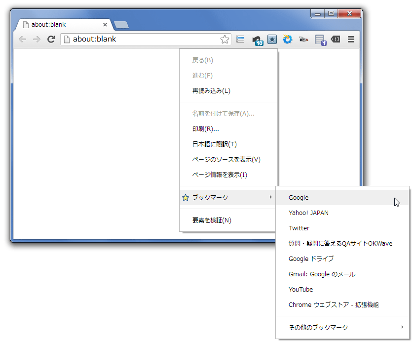
Task: Click the about:blank address bar
Action: coord(146,40)
